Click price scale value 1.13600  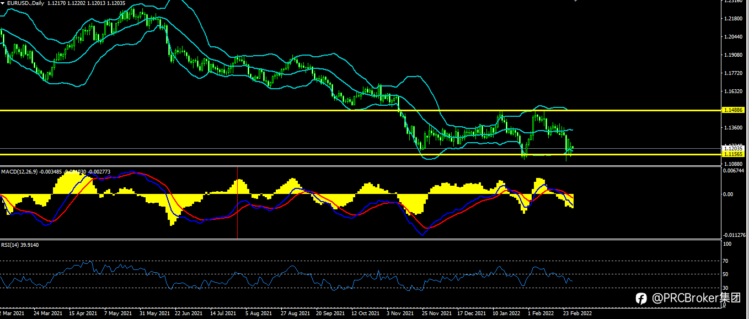pyautogui.click(x=734, y=128)
